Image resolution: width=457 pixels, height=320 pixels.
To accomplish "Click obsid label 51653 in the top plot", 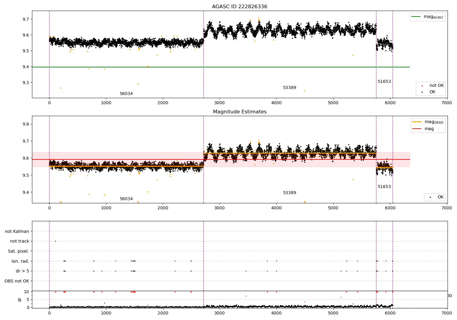I will [x=384, y=82].
